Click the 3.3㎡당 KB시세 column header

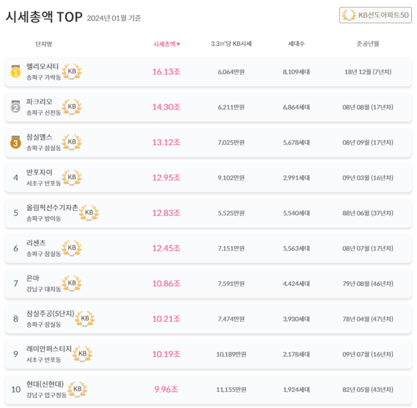tap(231, 44)
